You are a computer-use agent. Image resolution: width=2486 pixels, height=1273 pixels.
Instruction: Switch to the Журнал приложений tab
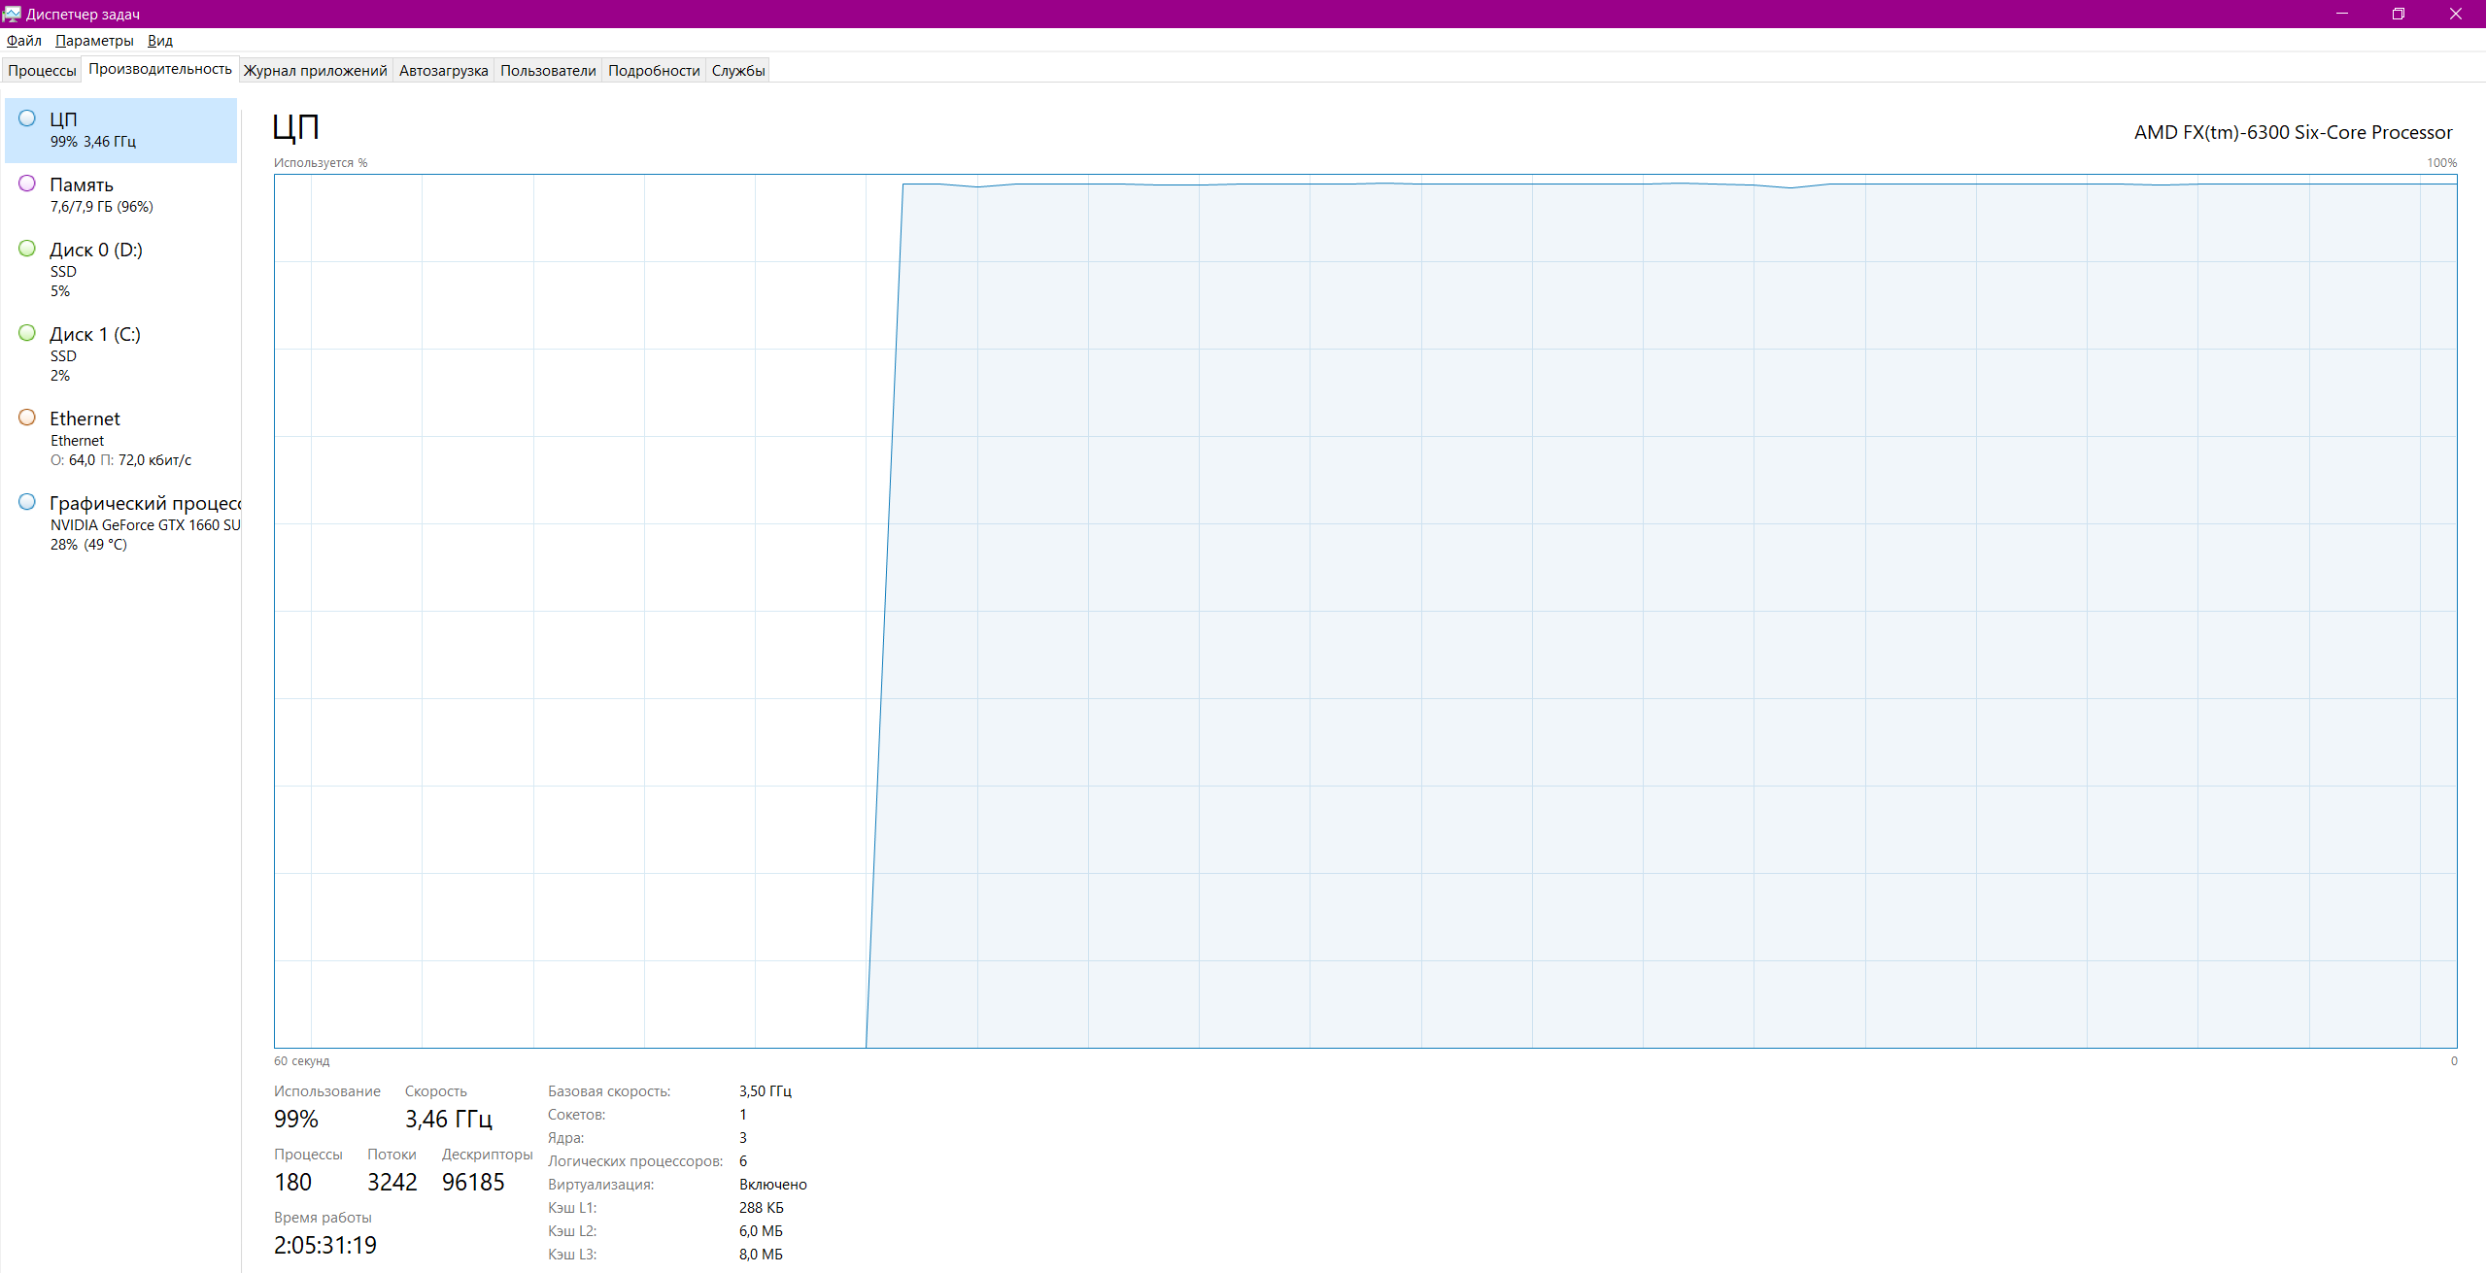pyautogui.click(x=315, y=71)
